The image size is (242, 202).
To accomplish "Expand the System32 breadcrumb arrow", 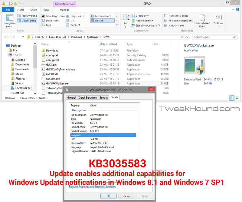I will click(x=101, y=37).
